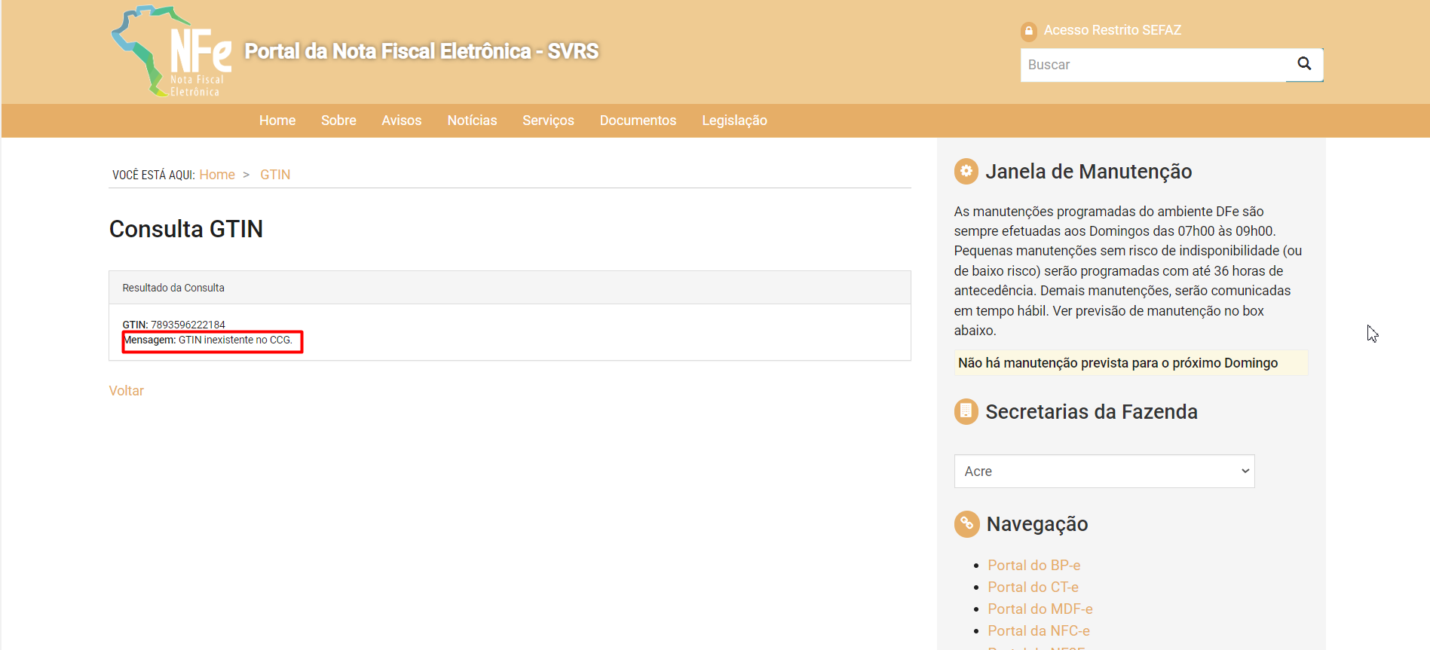1430x650 pixels.
Task: Open the Sobre menu item
Action: tap(338, 121)
